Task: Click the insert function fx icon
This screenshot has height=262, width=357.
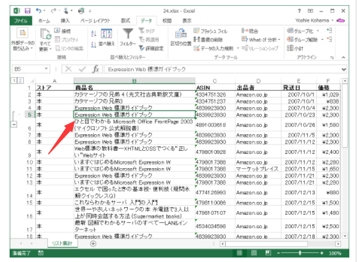Action: click(x=96, y=69)
